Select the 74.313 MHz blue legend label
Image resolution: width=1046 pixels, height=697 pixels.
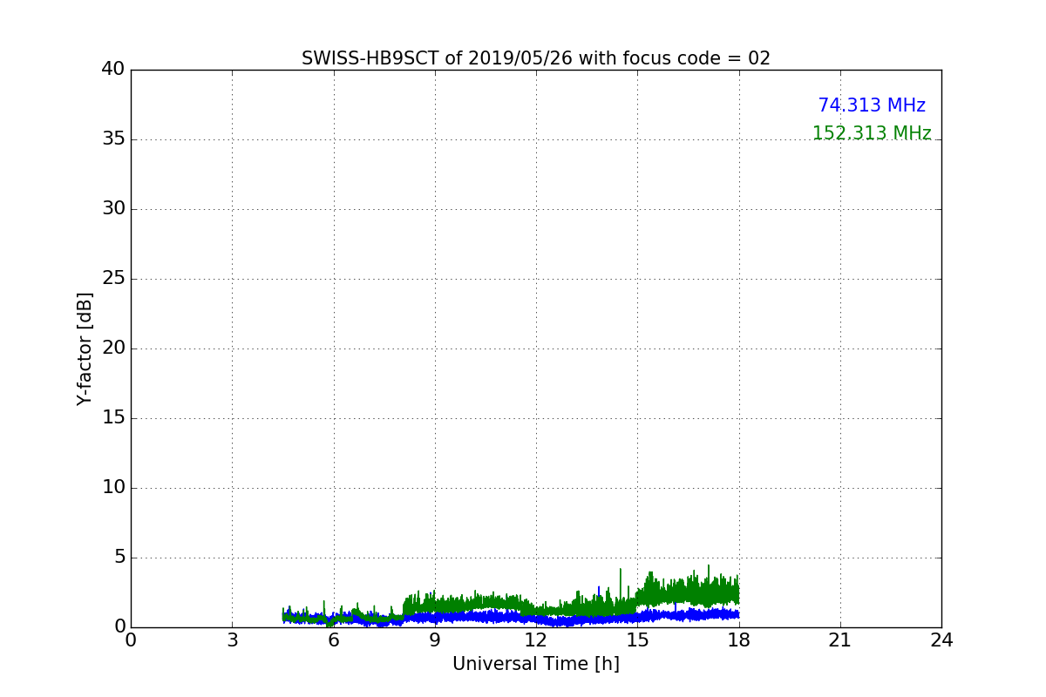(x=872, y=105)
